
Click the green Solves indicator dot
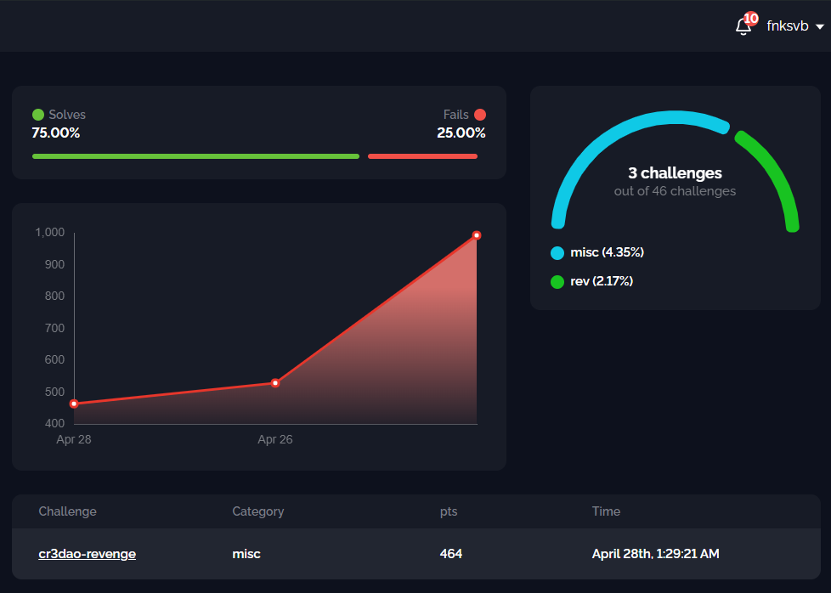pyautogui.click(x=38, y=115)
